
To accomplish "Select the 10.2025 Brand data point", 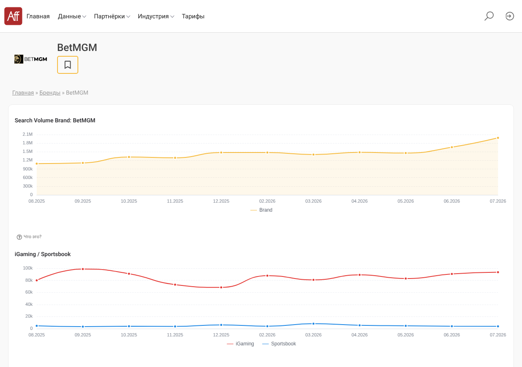I will (x=129, y=157).
